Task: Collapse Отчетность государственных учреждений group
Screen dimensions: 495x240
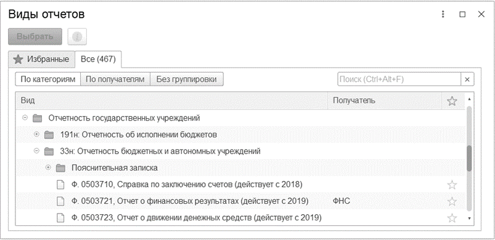Action: click(x=25, y=118)
